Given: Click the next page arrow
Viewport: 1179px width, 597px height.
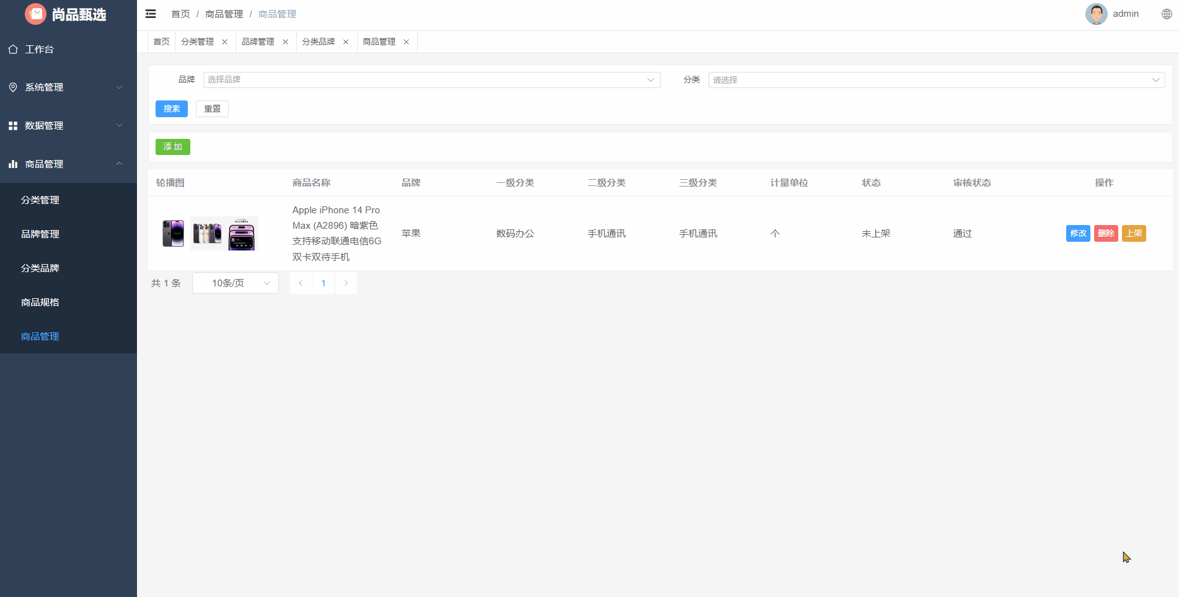Looking at the screenshot, I should (346, 283).
